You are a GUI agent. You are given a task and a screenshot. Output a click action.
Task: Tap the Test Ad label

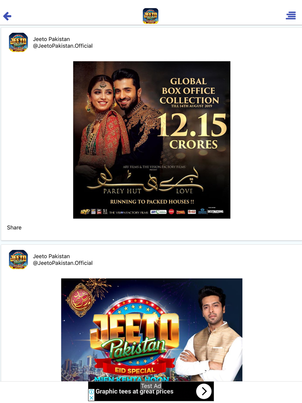(151, 386)
